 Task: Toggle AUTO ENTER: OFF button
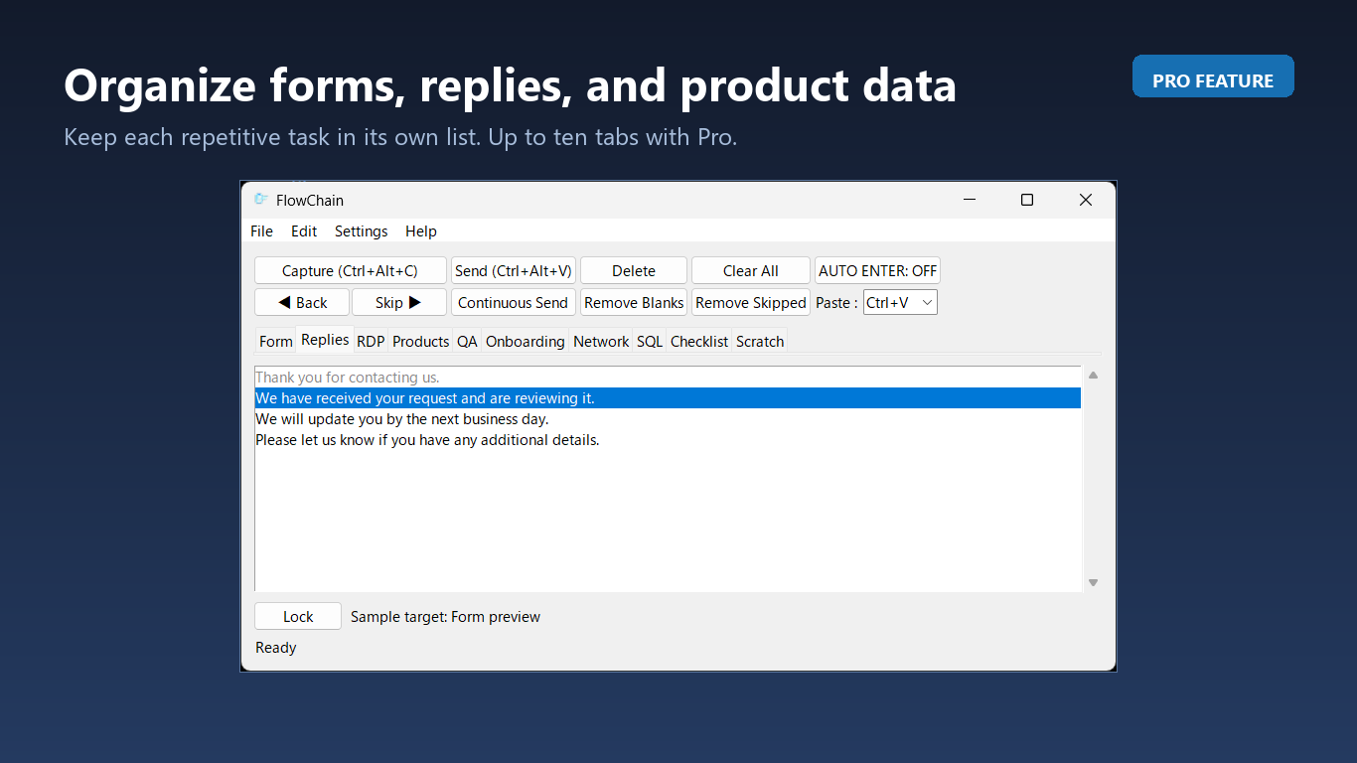[877, 270]
